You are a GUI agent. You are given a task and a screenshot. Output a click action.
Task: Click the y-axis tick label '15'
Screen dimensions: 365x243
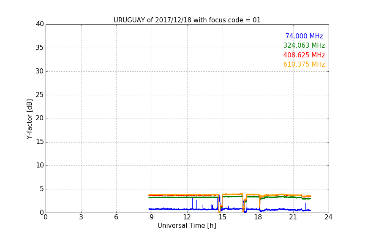click(40, 142)
